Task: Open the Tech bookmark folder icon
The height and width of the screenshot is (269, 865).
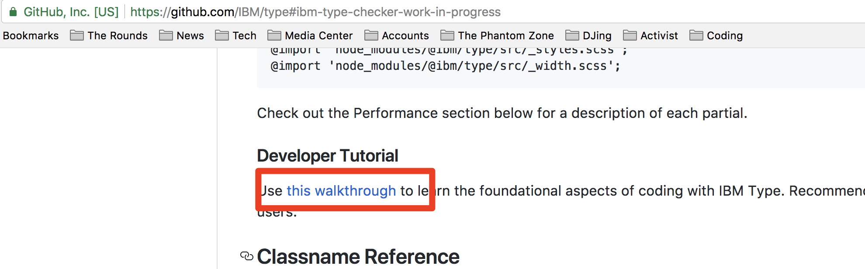Action: [x=222, y=35]
